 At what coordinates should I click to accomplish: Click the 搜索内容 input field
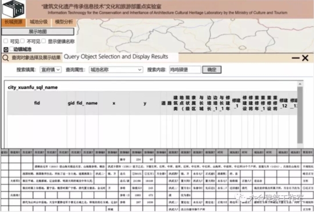pyautogui.click(x=185, y=70)
